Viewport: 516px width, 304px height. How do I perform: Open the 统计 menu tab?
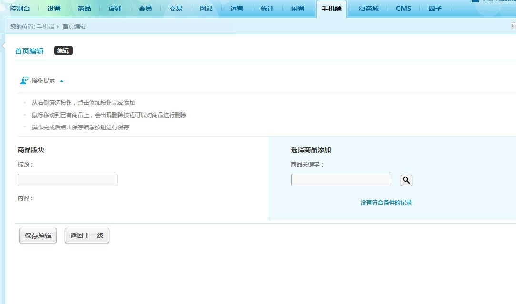pos(267,9)
